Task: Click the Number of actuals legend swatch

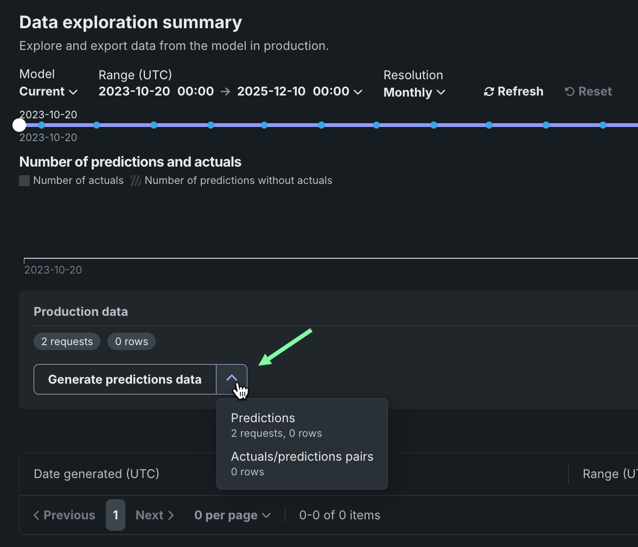Action: click(x=24, y=181)
